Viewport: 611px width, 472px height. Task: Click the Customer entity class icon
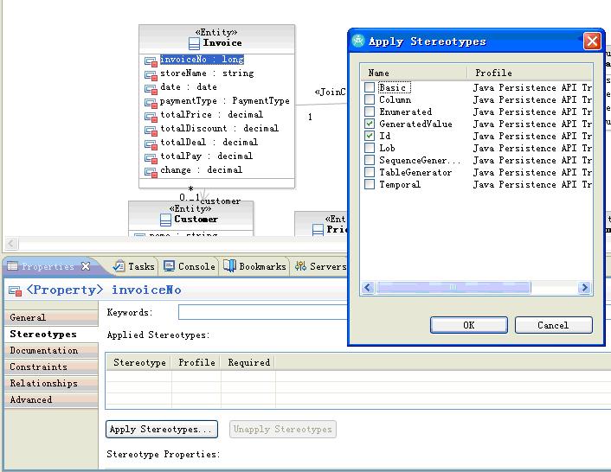(x=165, y=220)
